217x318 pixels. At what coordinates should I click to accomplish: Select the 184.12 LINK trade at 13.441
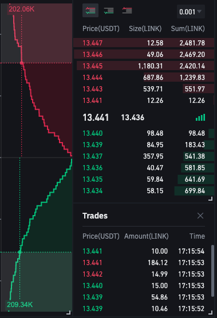(144, 263)
